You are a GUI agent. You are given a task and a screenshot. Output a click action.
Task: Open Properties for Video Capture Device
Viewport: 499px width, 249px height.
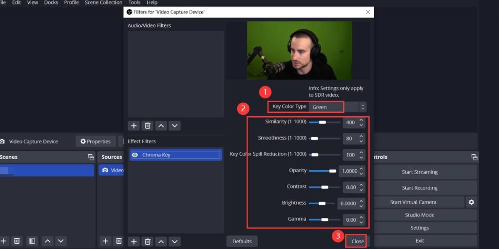(x=96, y=142)
